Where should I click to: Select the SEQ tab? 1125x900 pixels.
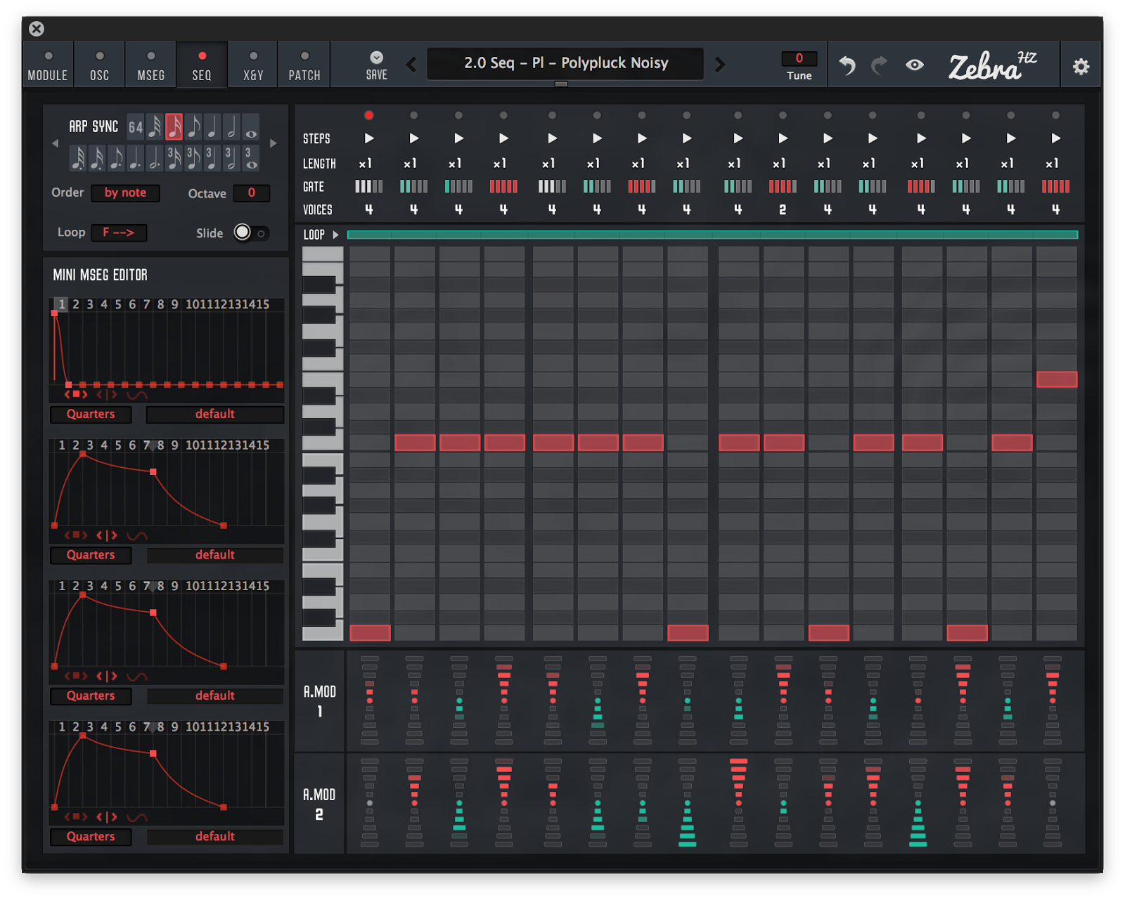tap(202, 65)
